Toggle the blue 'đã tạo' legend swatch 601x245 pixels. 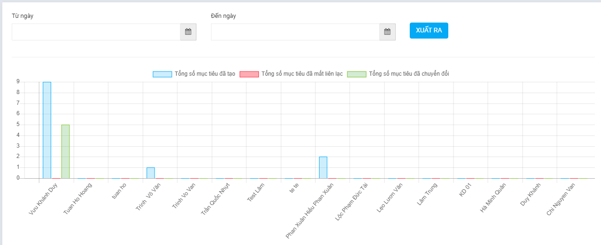(x=162, y=74)
